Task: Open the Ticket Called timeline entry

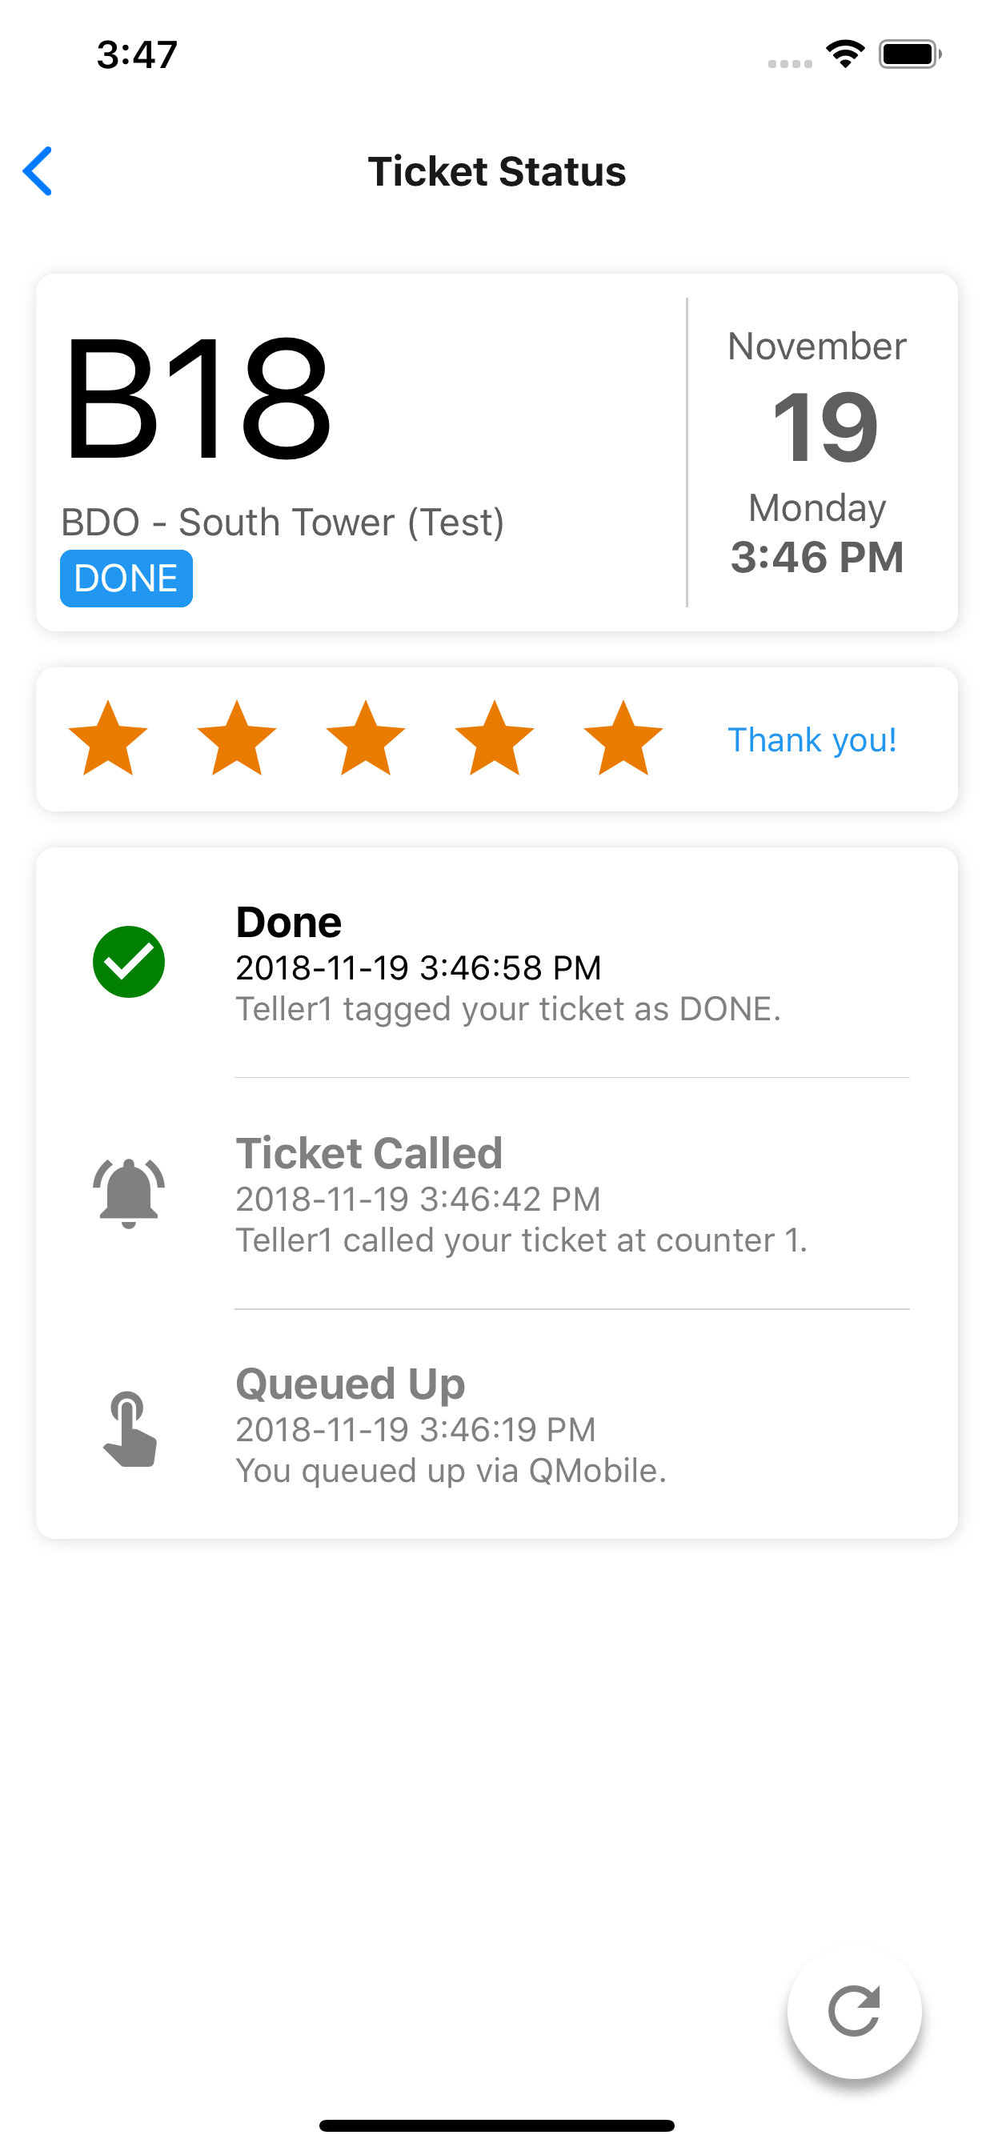Action: click(x=496, y=1194)
